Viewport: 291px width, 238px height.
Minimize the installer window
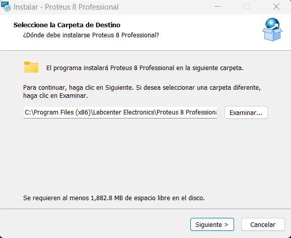pyautogui.click(x=217, y=7)
